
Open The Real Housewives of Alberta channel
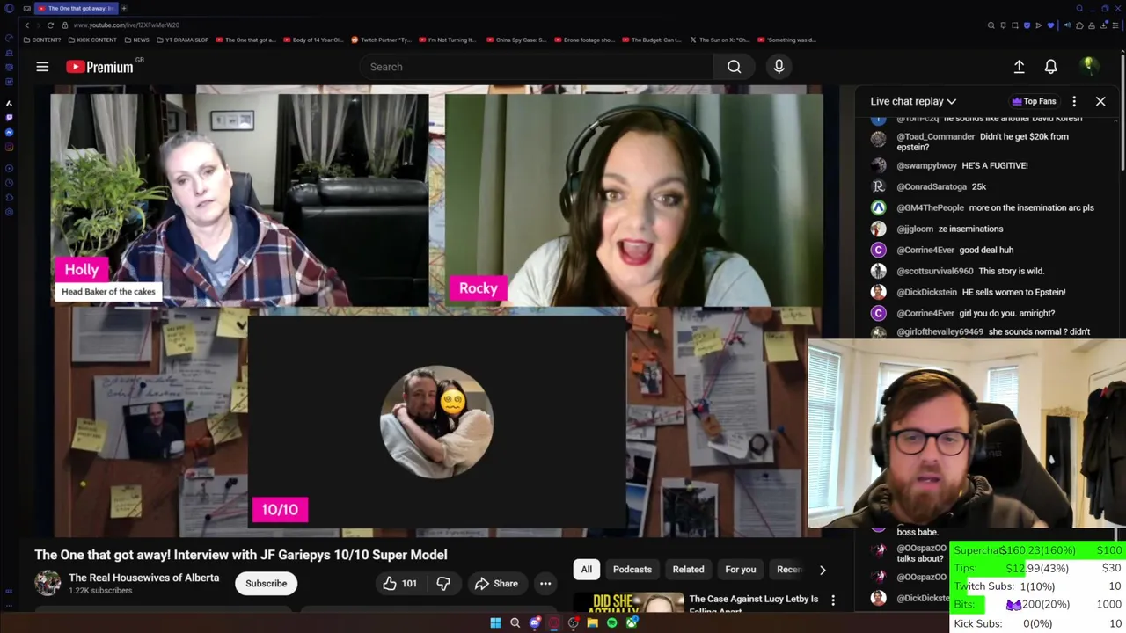tap(143, 578)
